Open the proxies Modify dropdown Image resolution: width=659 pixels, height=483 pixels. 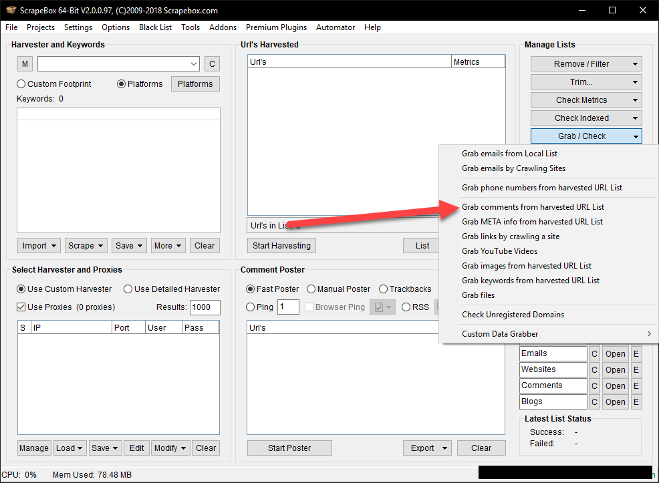pos(170,448)
